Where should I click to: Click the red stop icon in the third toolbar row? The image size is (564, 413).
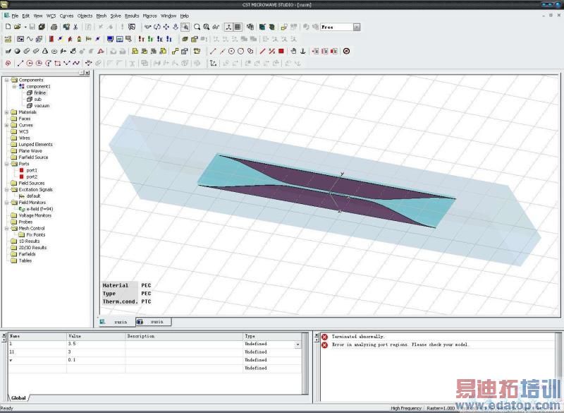(x=281, y=51)
